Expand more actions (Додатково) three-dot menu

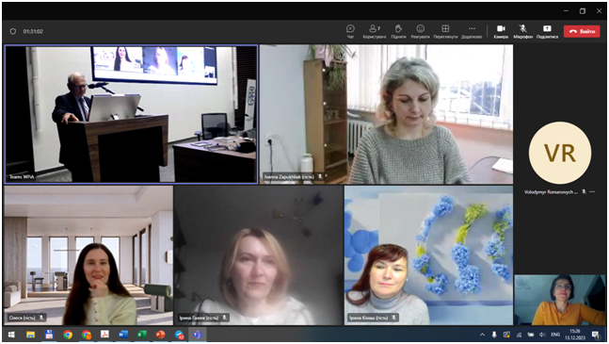(472, 31)
